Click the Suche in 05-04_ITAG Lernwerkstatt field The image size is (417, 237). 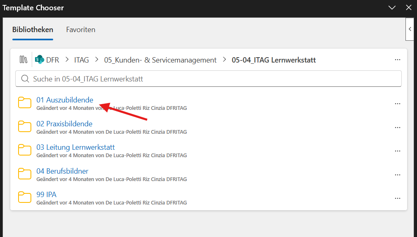pyautogui.click(x=208, y=79)
